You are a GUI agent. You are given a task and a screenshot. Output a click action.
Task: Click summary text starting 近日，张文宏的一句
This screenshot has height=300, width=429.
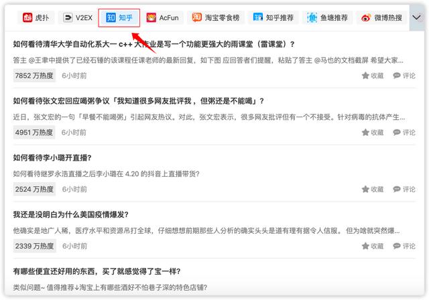coord(209,117)
